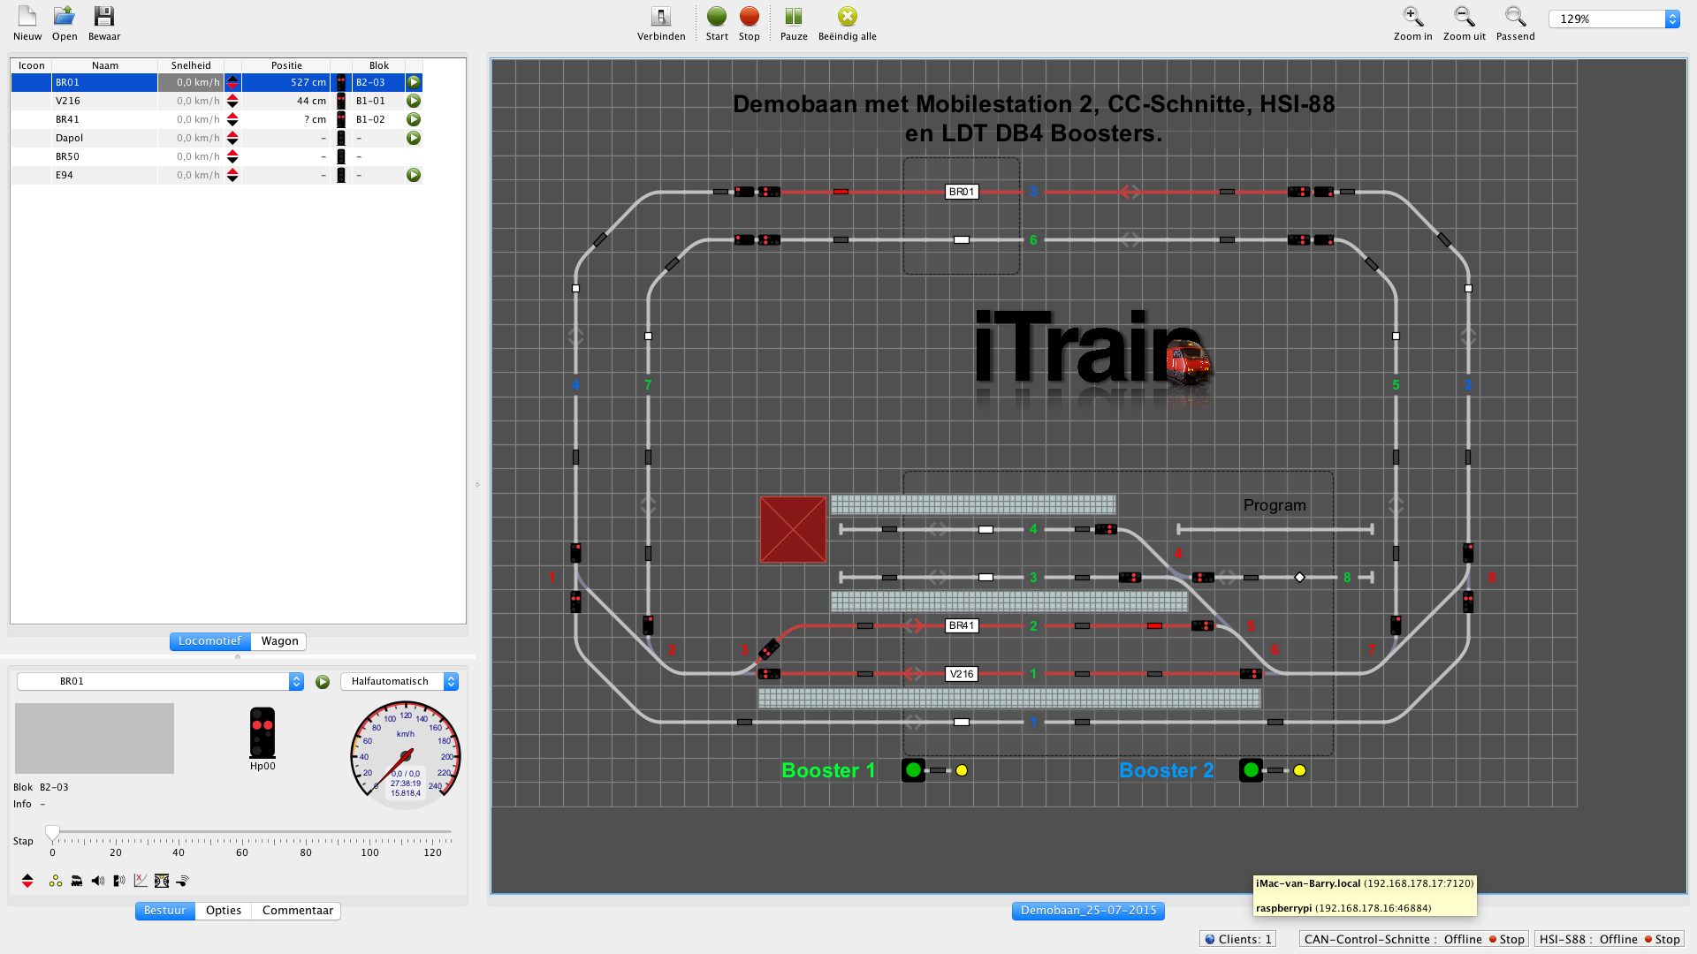Toggle direction arrows for BR41 row
This screenshot has width=1697, height=954.
[x=232, y=119]
